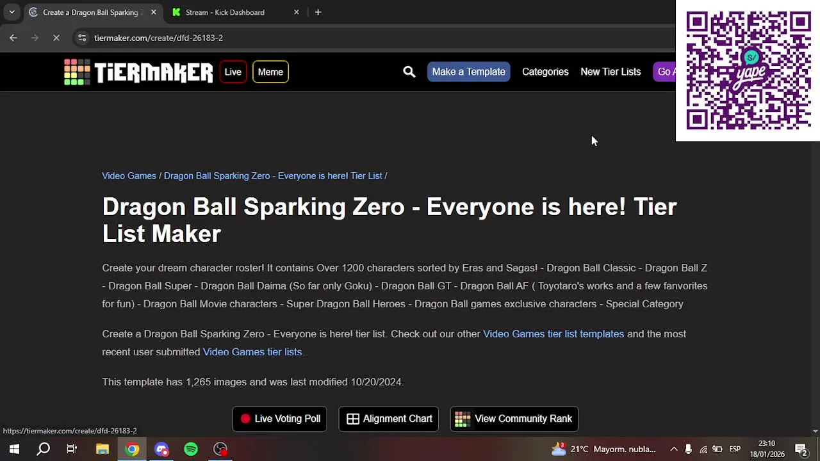Open Task View on taskbar

(x=72, y=449)
